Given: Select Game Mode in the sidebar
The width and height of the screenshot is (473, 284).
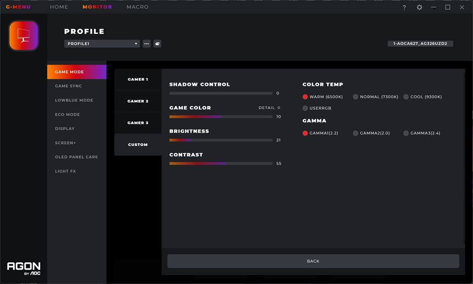Looking at the screenshot, I should (x=76, y=72).
